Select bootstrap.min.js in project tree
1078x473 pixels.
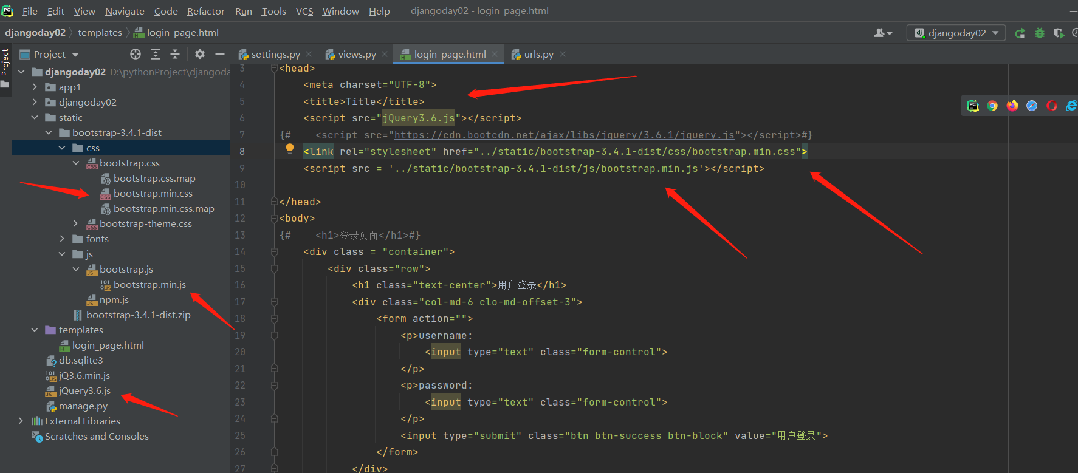click(x=149, y=284)
